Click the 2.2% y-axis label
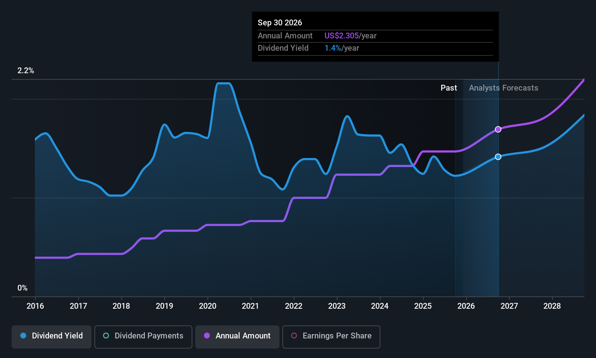The image size is (596, 358). 26,71
